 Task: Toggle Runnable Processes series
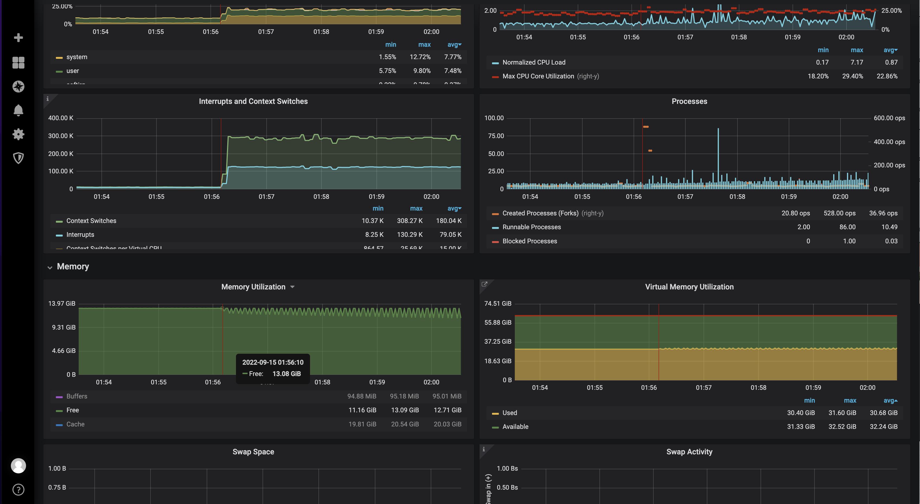point(531,227)
